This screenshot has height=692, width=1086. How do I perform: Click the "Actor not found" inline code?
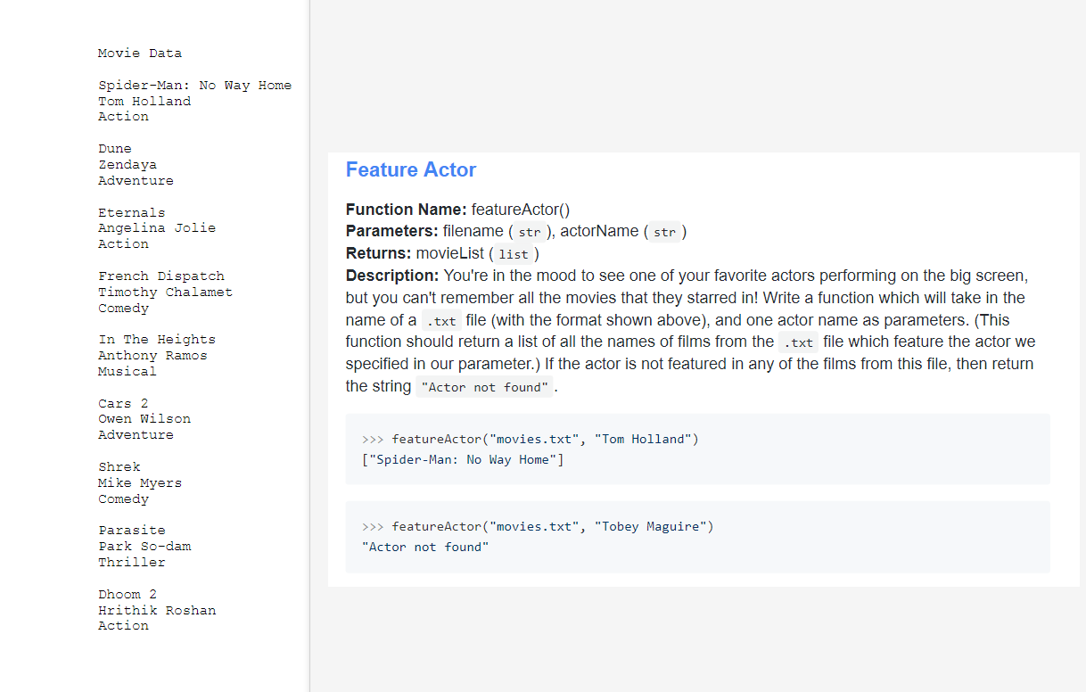[484, 387]
